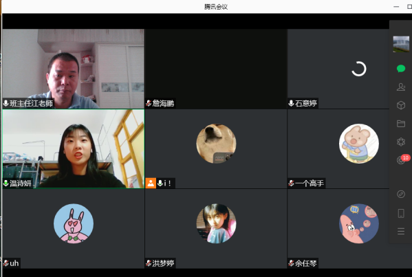
Task: Open the green chat bubble icon
Action: point(401,69)
